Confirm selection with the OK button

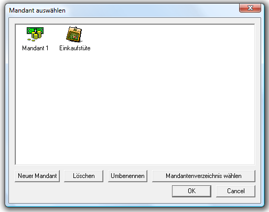[191, 191]
